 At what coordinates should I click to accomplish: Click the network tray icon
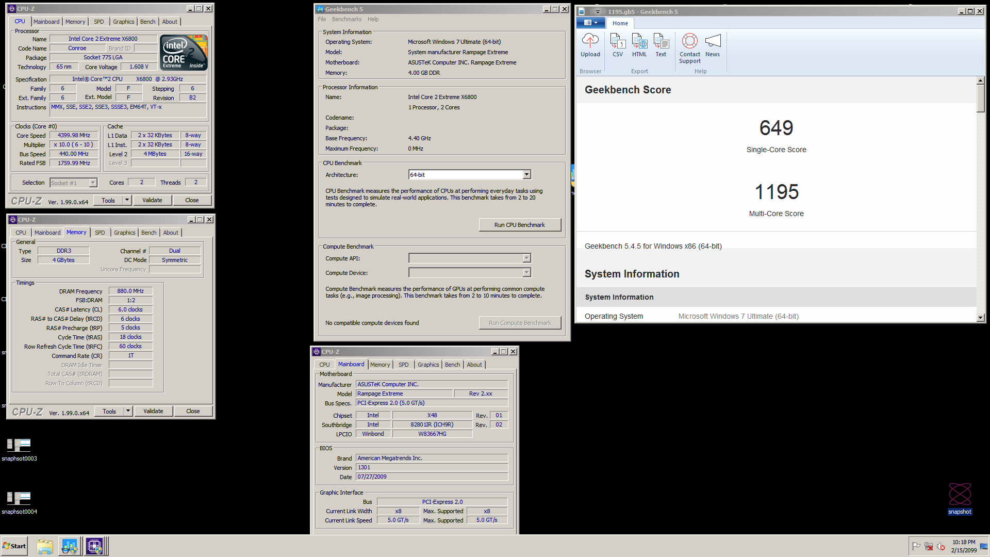click(929, 546)
